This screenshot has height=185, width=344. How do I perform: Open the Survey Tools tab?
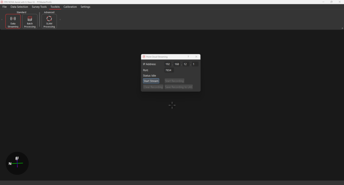click(x=39, y=7)
